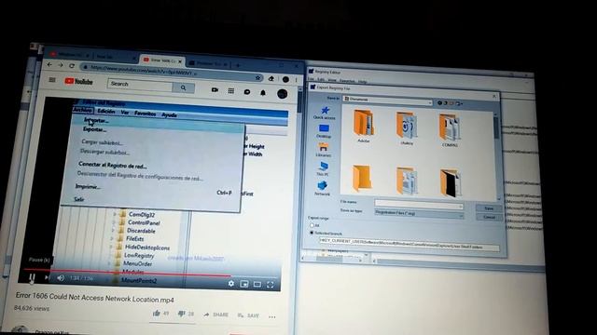Open View menu in Registry Editor
Screen dimensions: 597x335
tap(332, 80)
